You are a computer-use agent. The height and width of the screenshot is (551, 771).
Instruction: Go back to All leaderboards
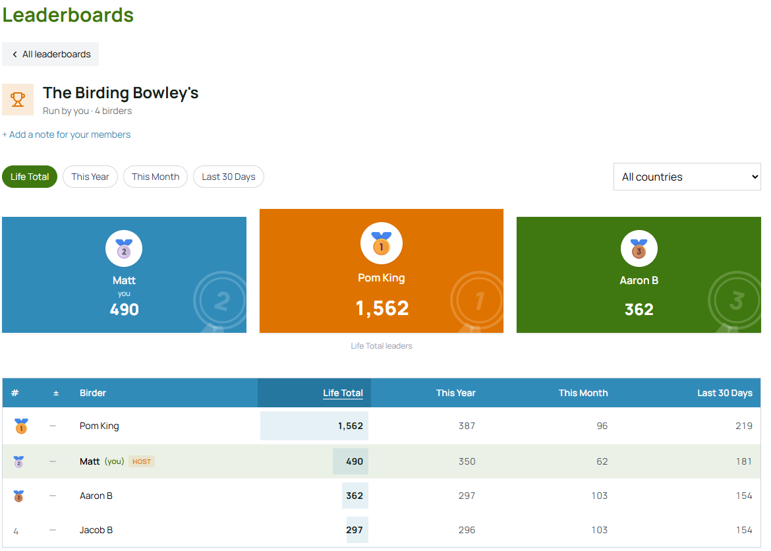pyautogui.click(x=51, y=54)
